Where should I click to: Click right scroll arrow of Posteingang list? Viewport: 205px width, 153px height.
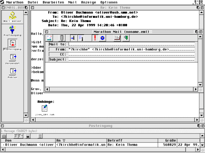[198, 149]
